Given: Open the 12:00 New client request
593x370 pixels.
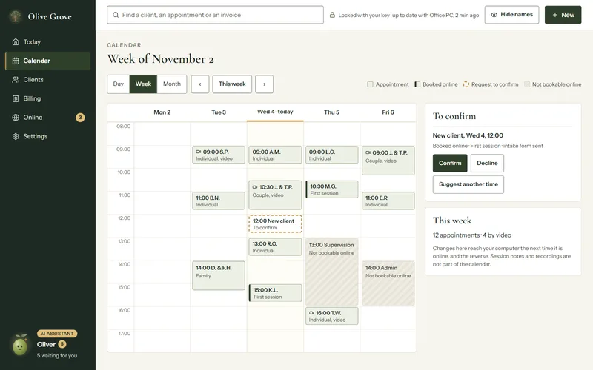Looking at the screenshot, I should (x=275, y=224).
